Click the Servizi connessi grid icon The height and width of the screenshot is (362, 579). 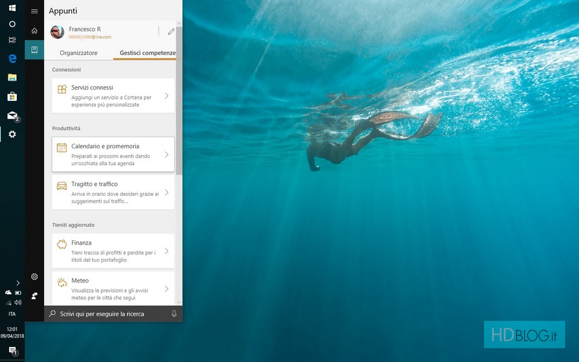coord(62,89)
